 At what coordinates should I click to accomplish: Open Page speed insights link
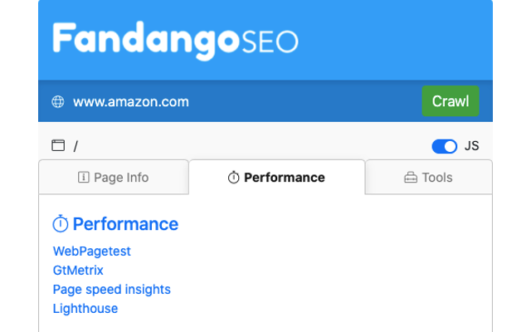point(112,290)
